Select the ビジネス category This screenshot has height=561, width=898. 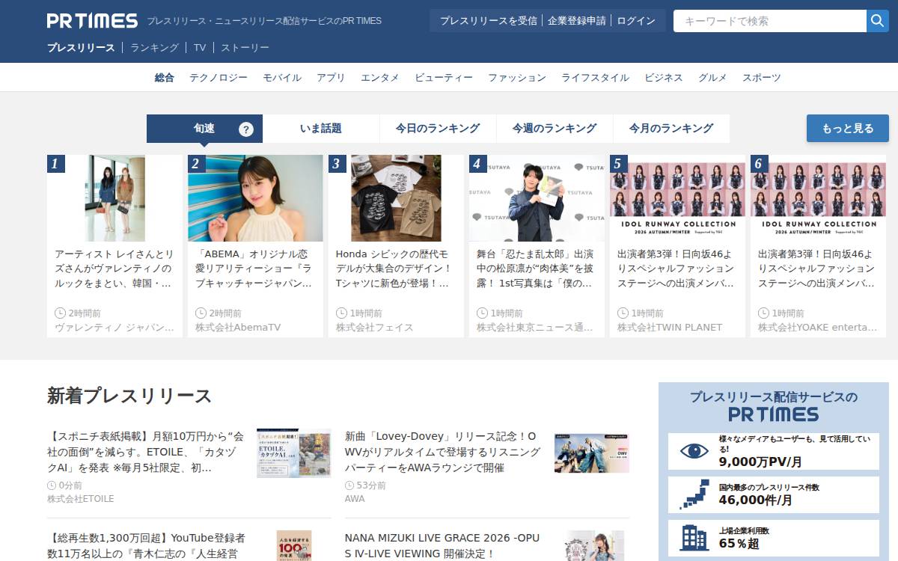(x=664, y=78)
